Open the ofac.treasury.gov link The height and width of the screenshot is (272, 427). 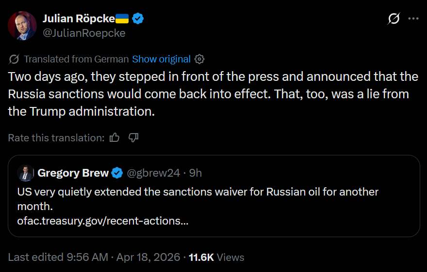(x=103, y=221)
